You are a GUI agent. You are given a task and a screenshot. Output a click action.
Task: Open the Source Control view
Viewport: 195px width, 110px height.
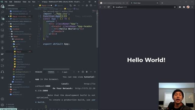coord(2,18)
